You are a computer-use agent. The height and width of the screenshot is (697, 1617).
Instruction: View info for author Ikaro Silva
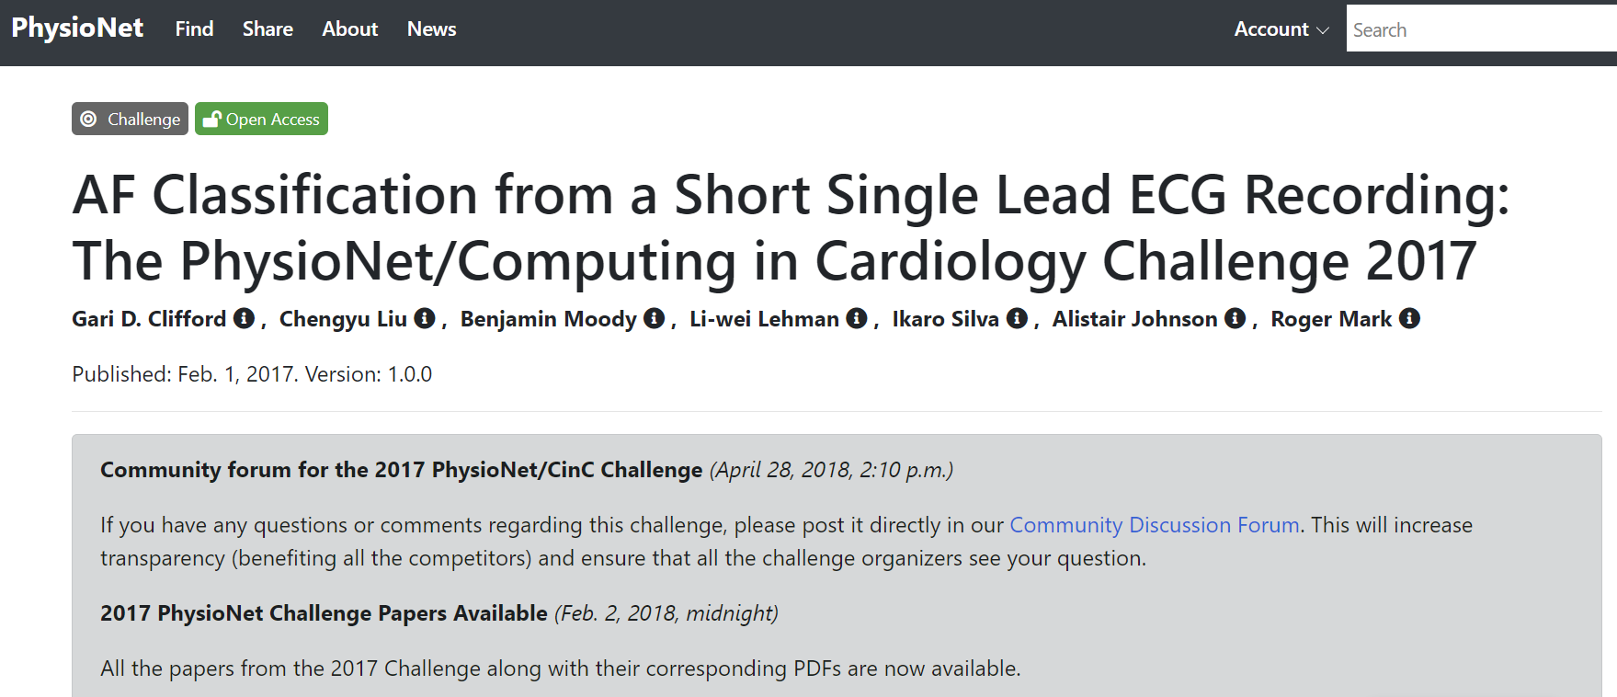[x=1017, y=318]
